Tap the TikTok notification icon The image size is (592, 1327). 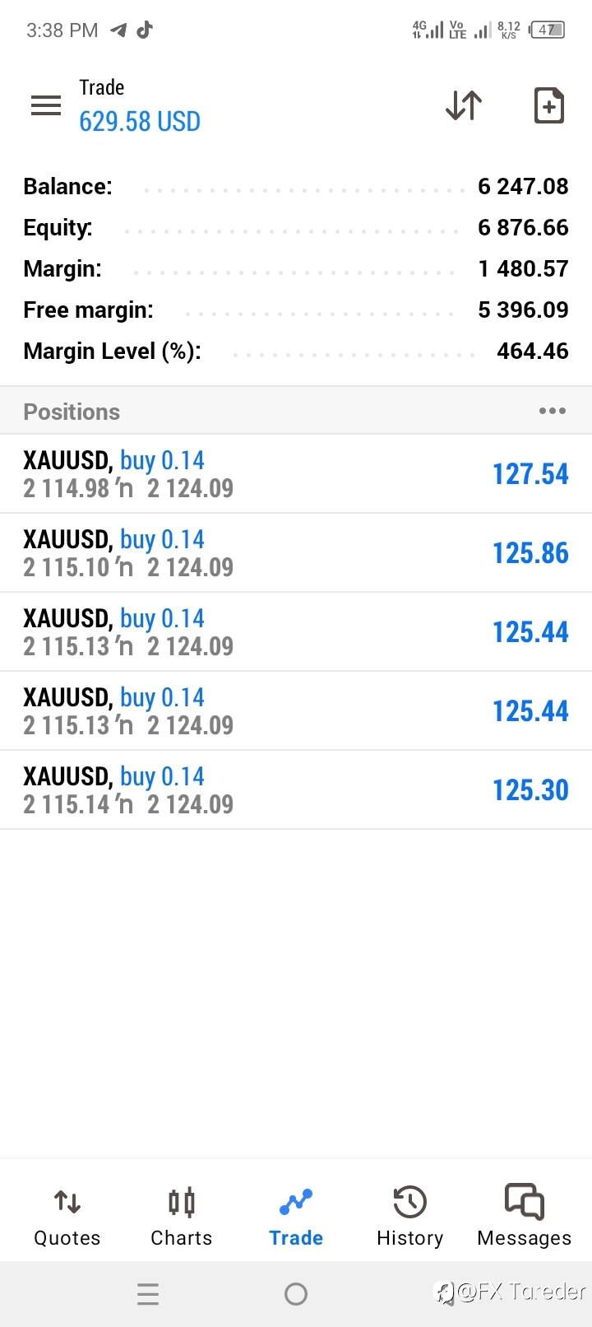(145, 30)
